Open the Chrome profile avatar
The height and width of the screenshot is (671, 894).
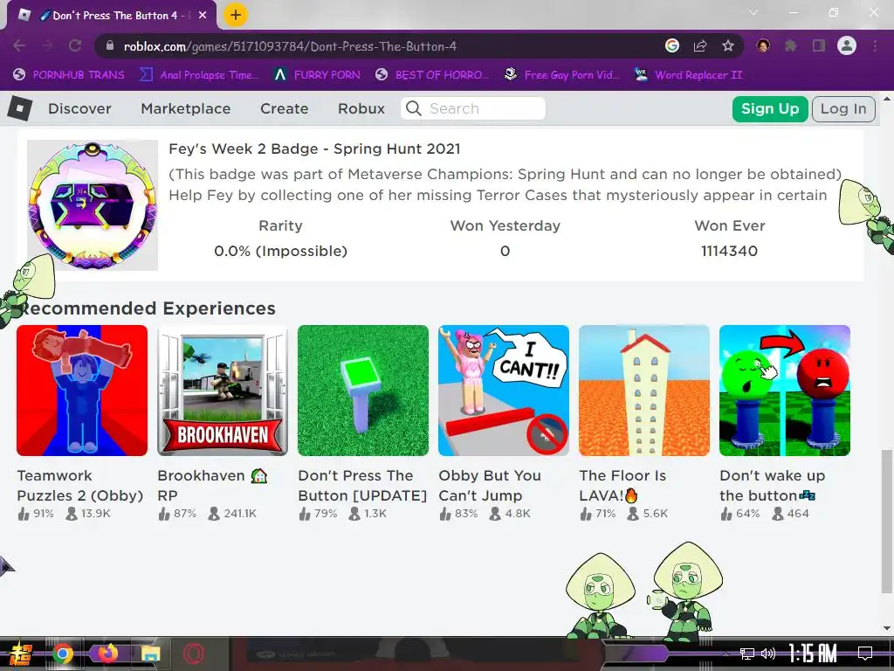[x=847, y=45]
